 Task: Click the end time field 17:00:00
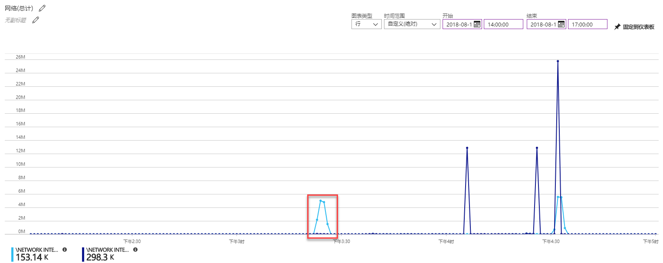pyautogui.click(x=587, y=24)
